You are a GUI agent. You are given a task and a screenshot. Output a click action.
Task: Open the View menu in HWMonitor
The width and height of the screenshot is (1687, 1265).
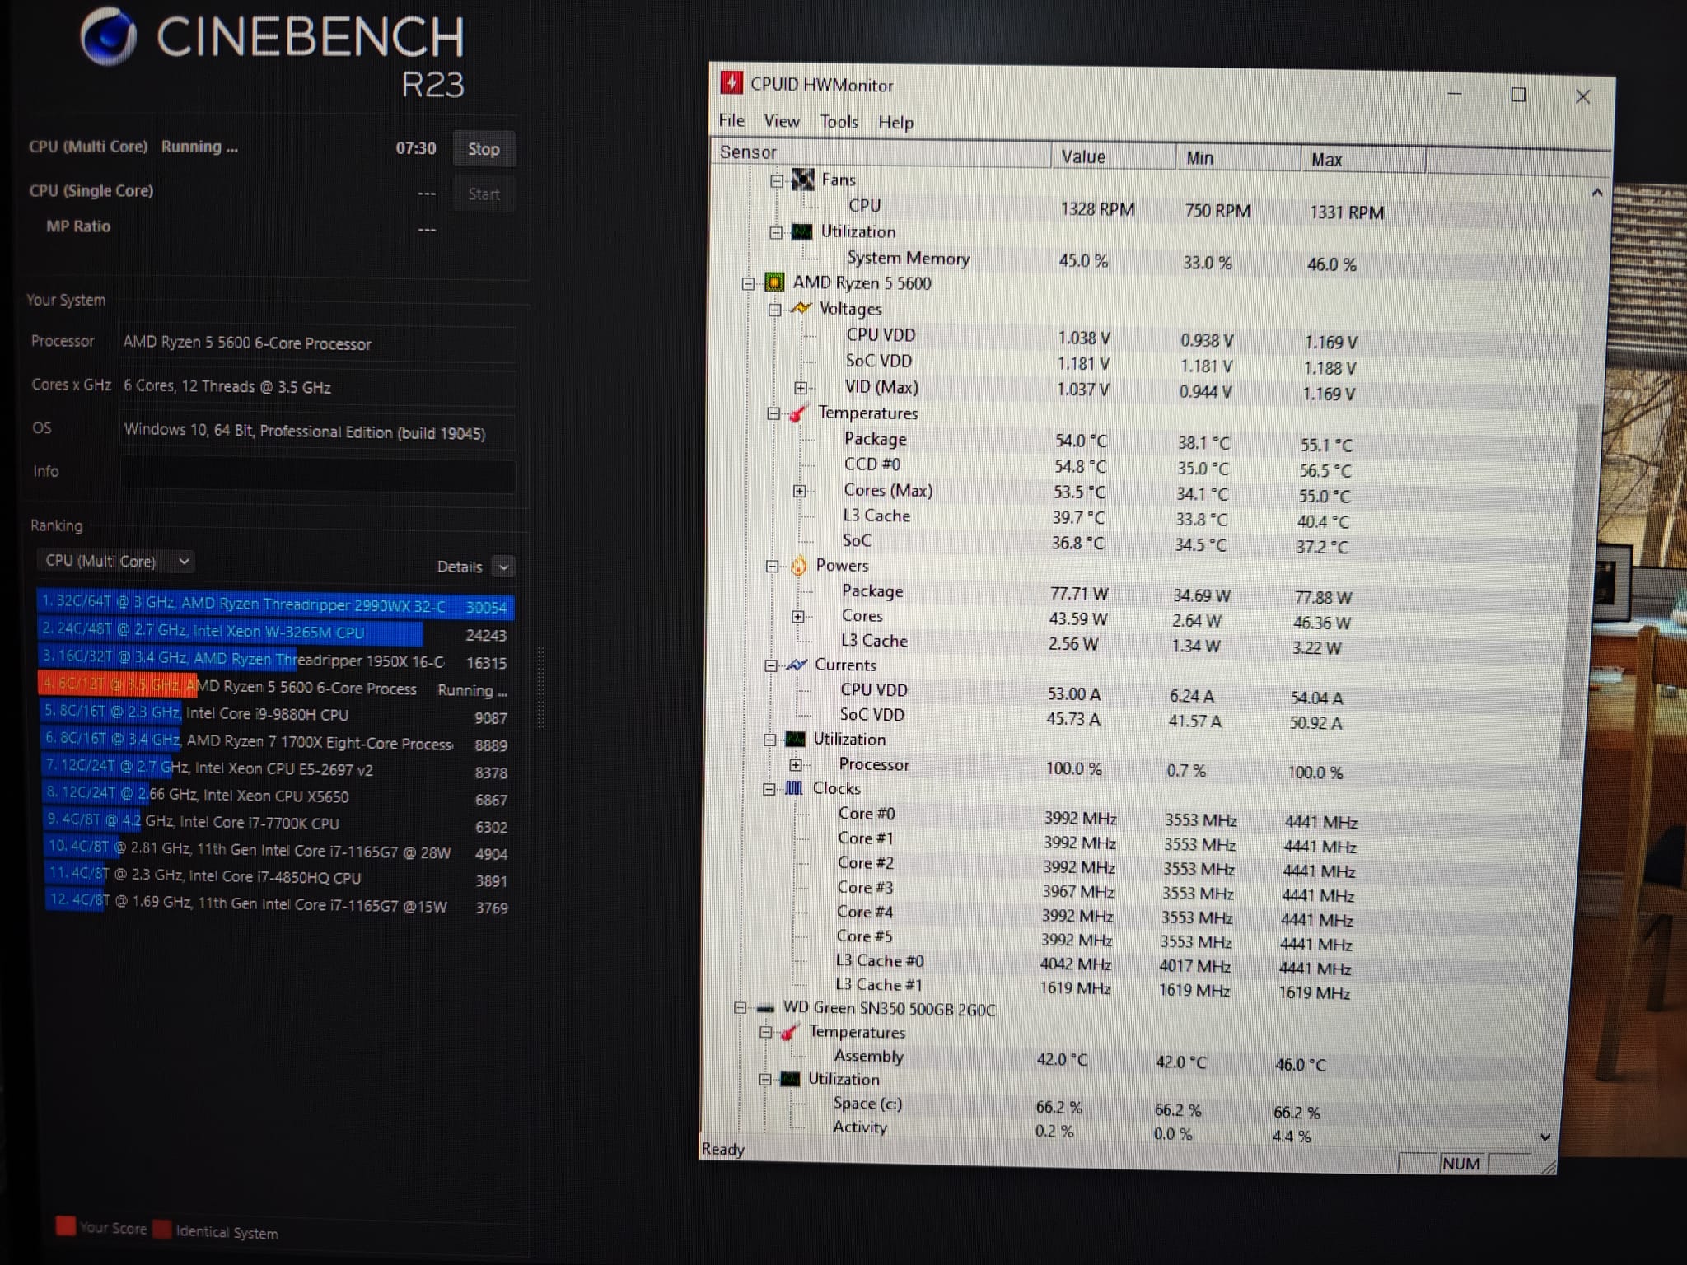(x=781, y=121)
